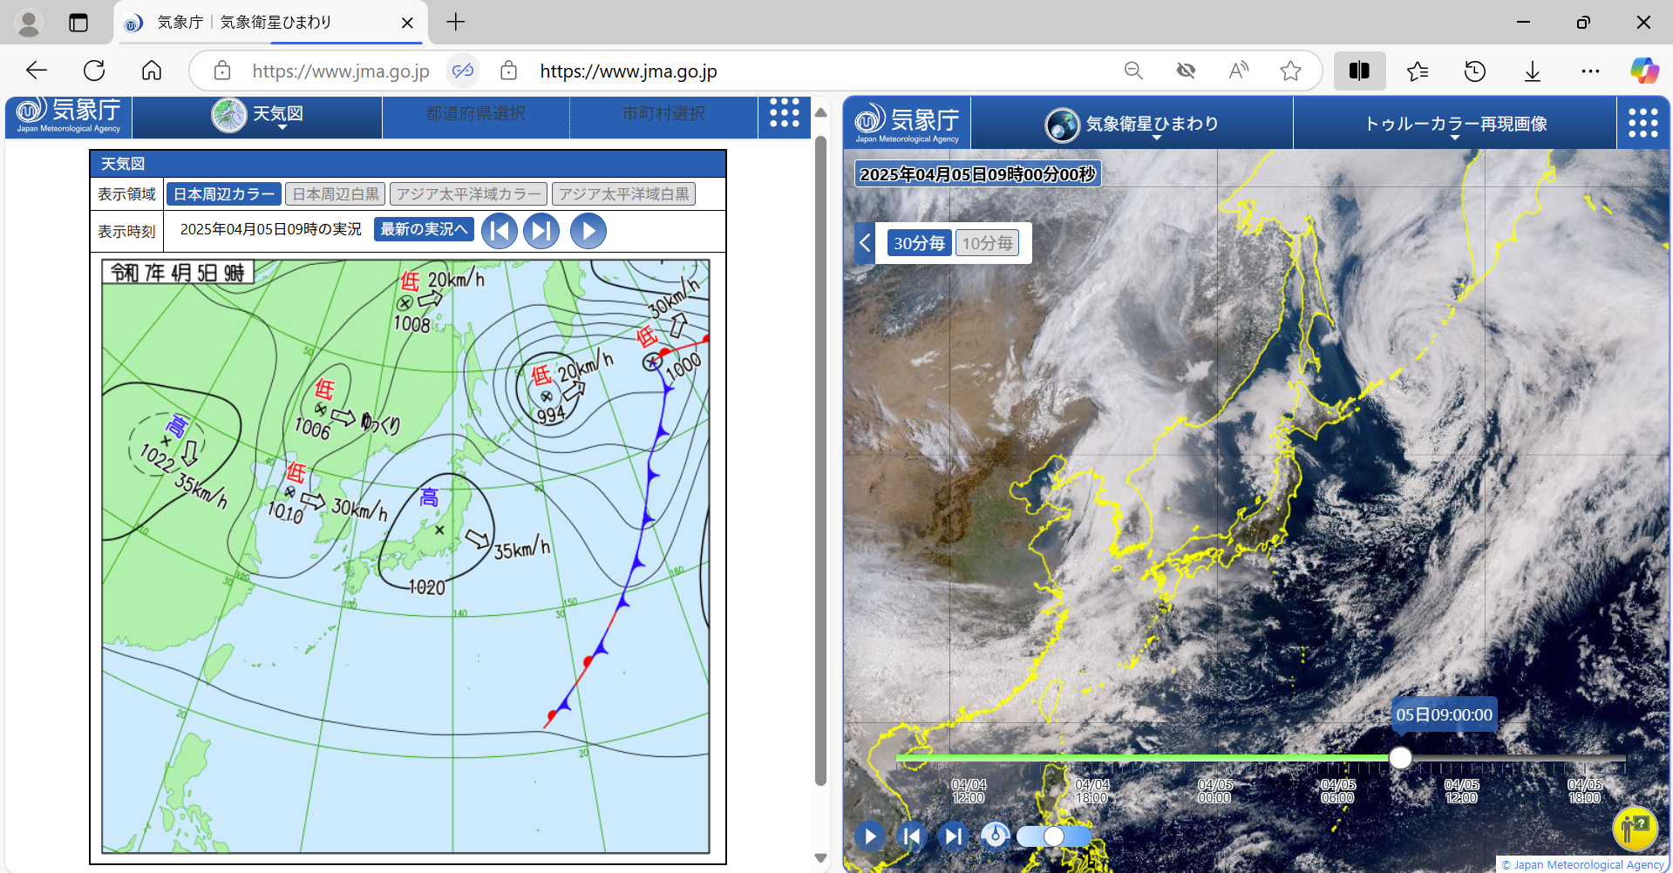
Task: Step satellite image to previous frame
Action: coord(912,836)
